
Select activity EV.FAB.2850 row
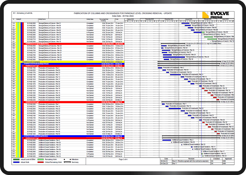point(31,23)
